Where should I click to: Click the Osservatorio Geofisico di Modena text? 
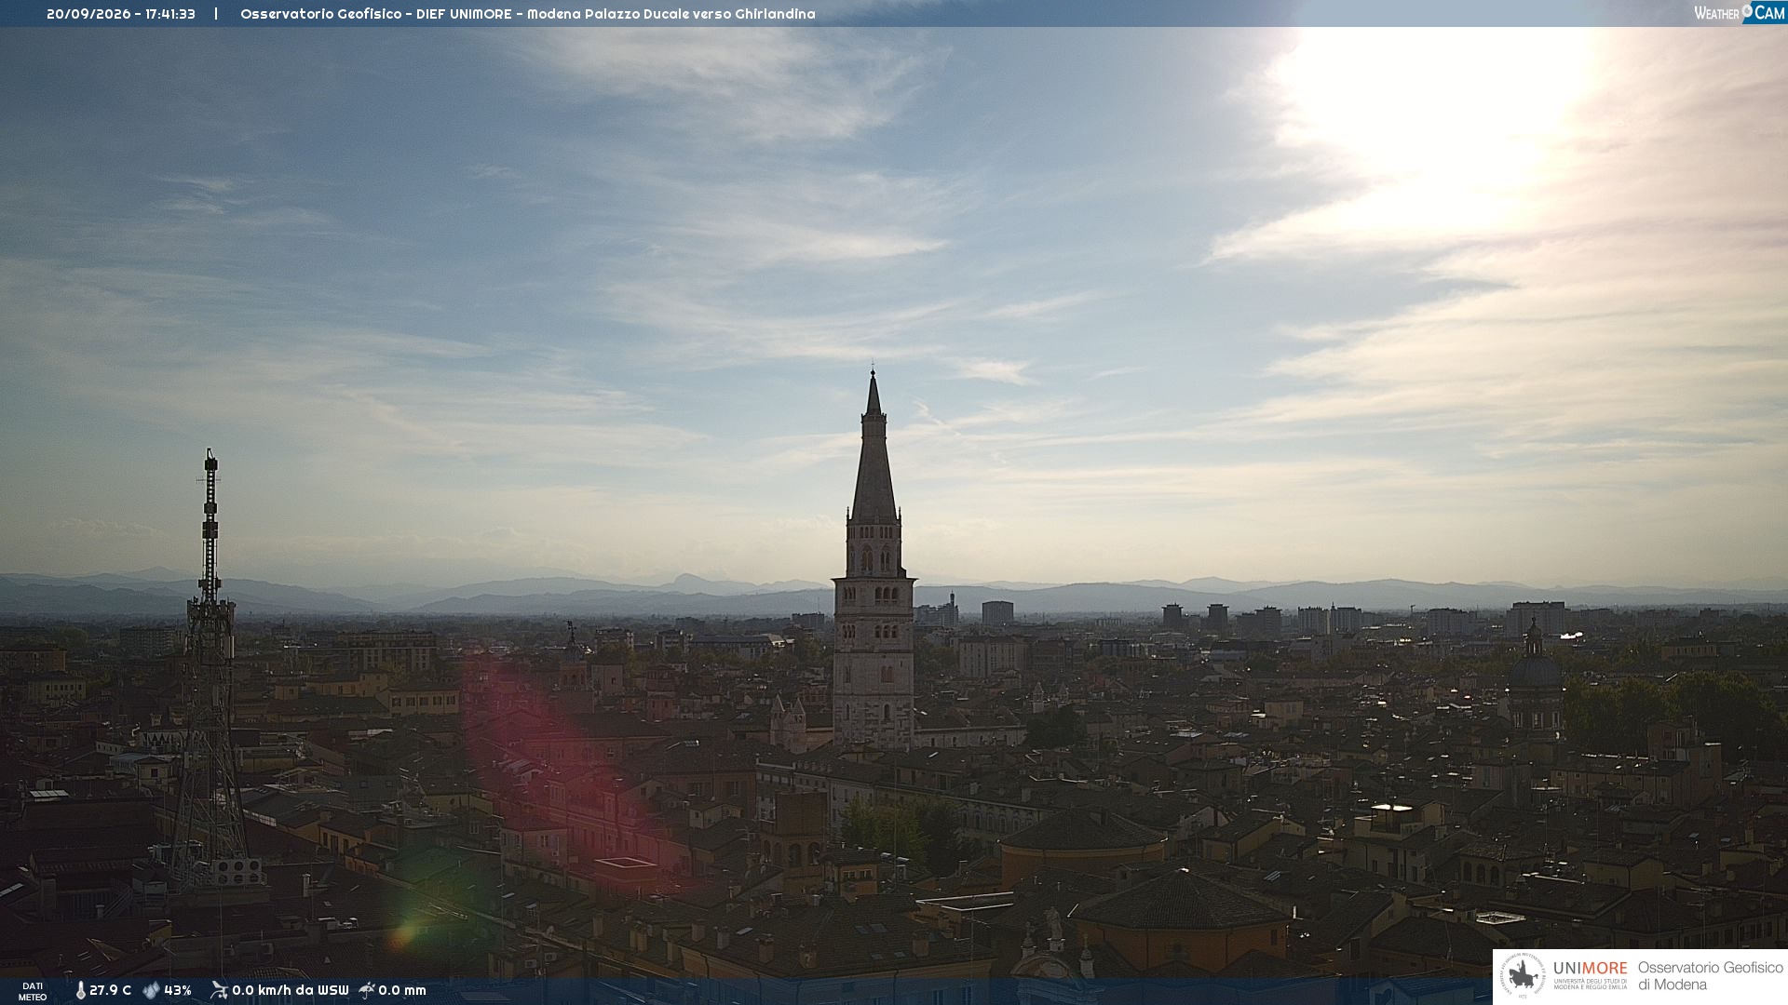point(1711,976)
